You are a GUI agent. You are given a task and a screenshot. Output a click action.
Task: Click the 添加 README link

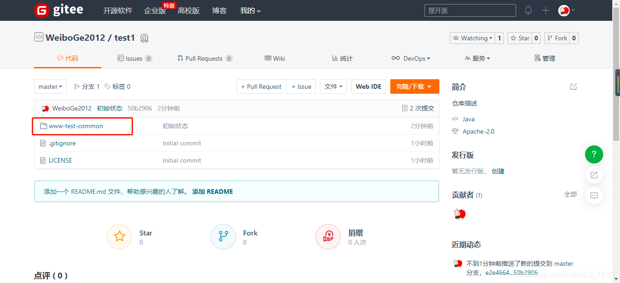pos(212,192)
